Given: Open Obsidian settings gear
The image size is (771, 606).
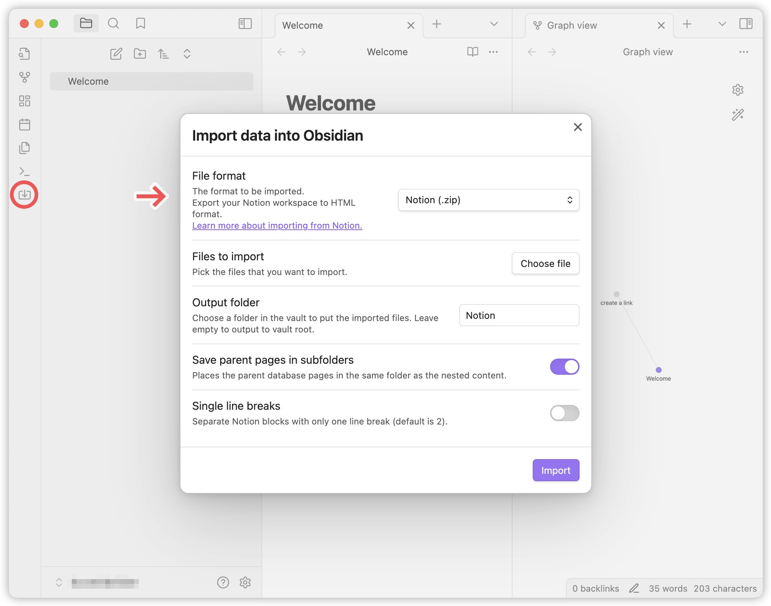Looking at the screenshot, I should click(245, 582).
